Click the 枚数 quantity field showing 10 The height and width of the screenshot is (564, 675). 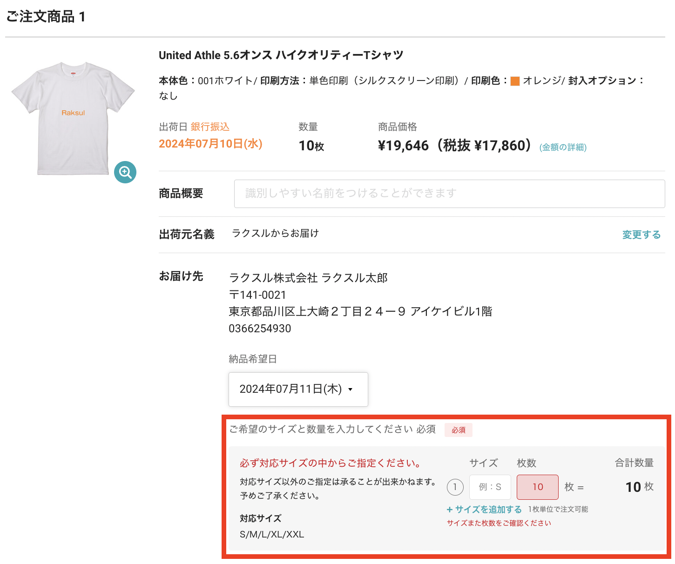(x=538, y=487)
